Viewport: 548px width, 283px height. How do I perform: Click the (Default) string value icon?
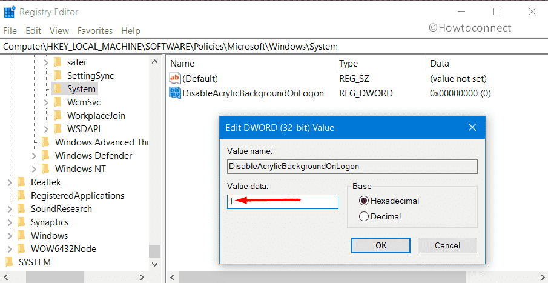(x=175, y=79)
